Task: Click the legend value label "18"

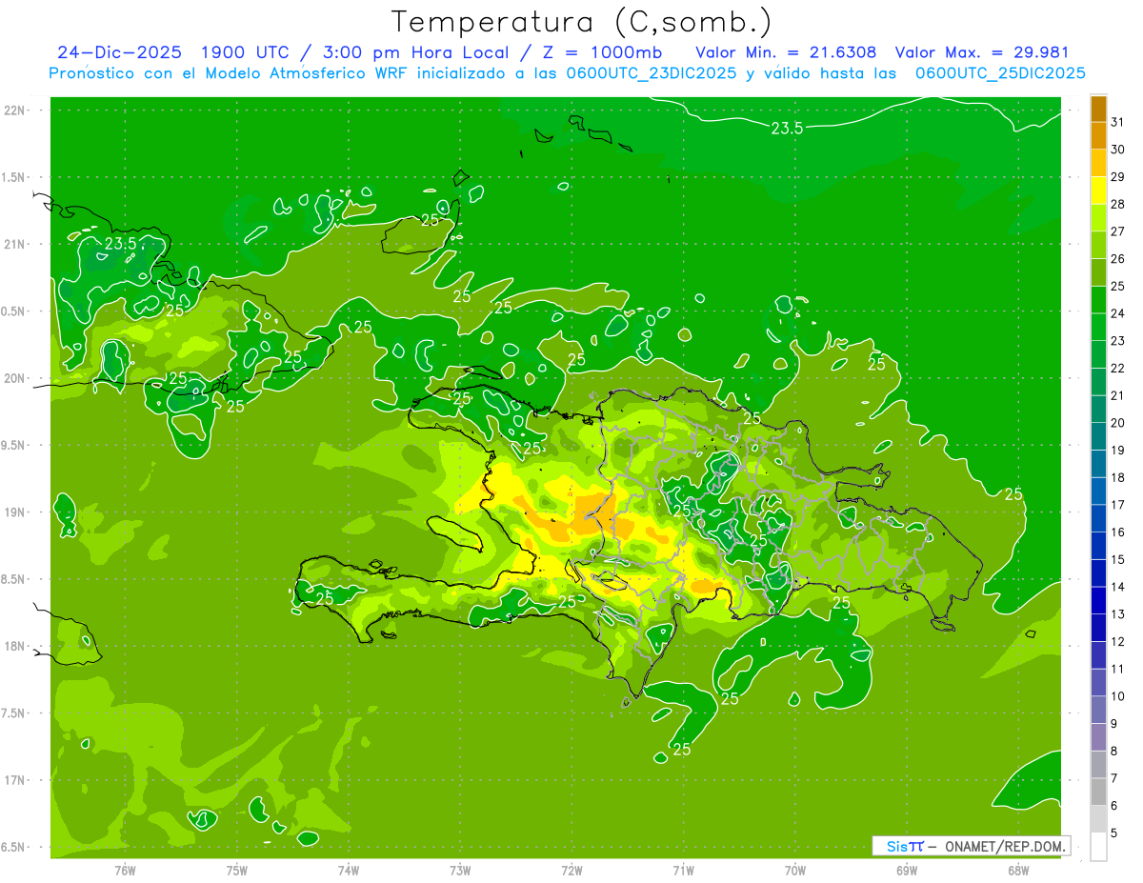Action: click(1118, 477)
